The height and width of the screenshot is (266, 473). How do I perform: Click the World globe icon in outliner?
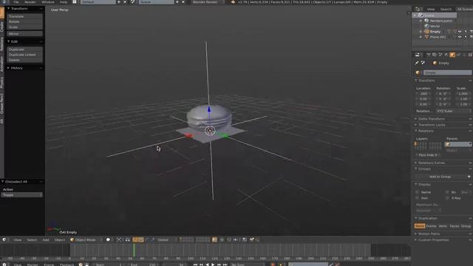tap(426, 27)
